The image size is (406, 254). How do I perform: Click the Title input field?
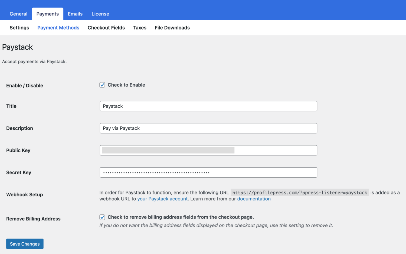[x=208, y=106]
